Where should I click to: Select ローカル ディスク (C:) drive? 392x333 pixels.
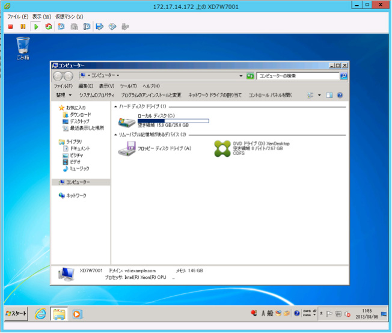point(164,120)
